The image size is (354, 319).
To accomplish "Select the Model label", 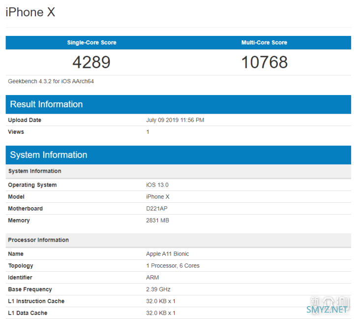I will [x=16, y=197].
